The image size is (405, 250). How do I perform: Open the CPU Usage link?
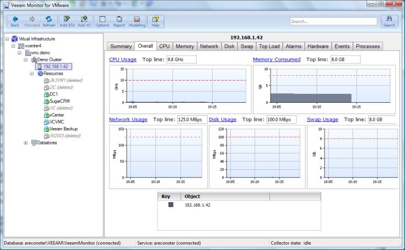[x=123, y=59]
